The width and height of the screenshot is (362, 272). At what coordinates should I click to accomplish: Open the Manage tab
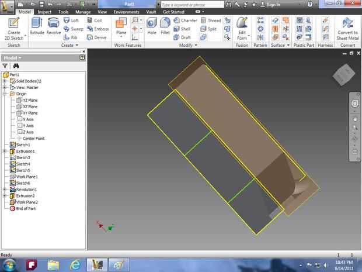pyautogui.click(x=83, y=12)
